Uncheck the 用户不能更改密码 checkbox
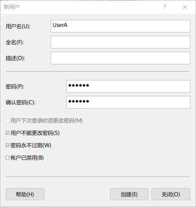The image size is (196, 207). pyautogui.click(x=7, y=133)
